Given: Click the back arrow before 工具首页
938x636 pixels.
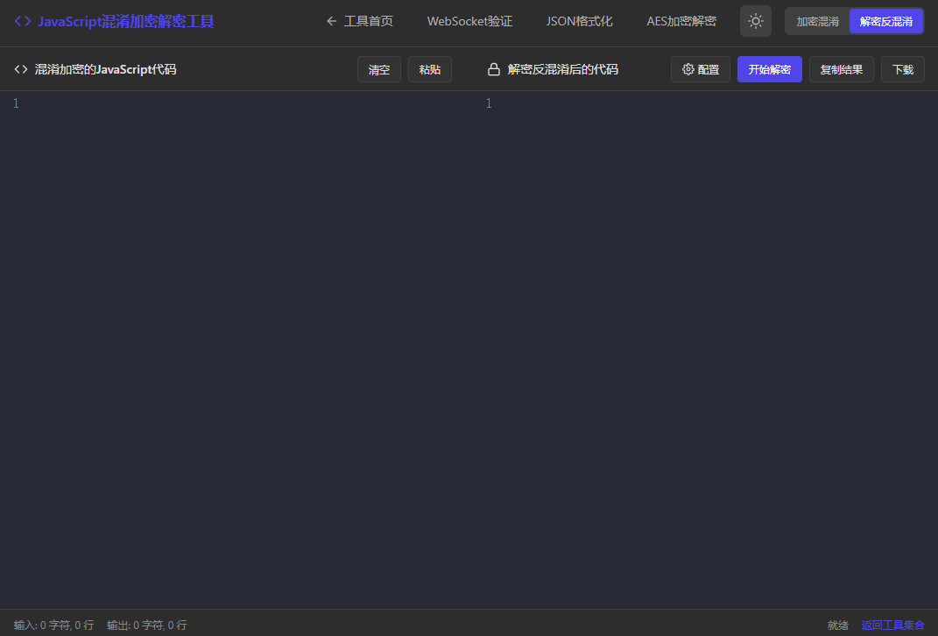Looking at the screenshot, I should 331,21.
